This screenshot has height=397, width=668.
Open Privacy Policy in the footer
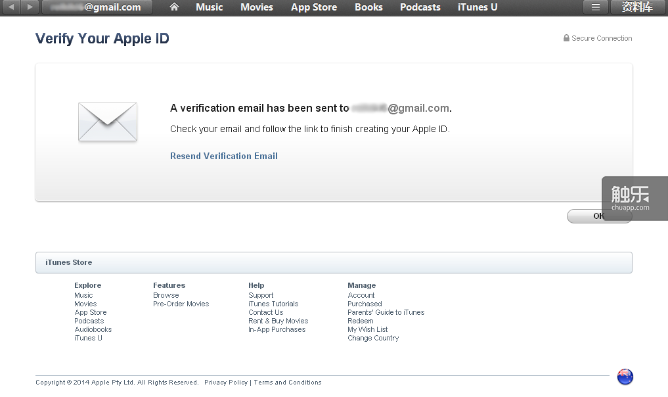(226, 382)
